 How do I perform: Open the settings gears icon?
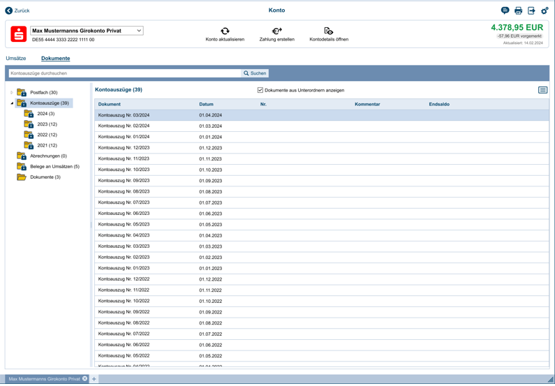[545, 10]
